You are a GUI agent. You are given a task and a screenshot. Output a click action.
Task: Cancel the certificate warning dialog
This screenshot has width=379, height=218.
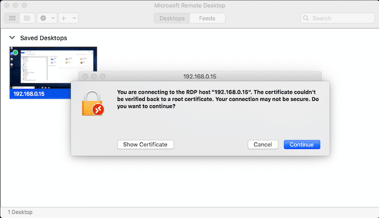coord(262,144)
